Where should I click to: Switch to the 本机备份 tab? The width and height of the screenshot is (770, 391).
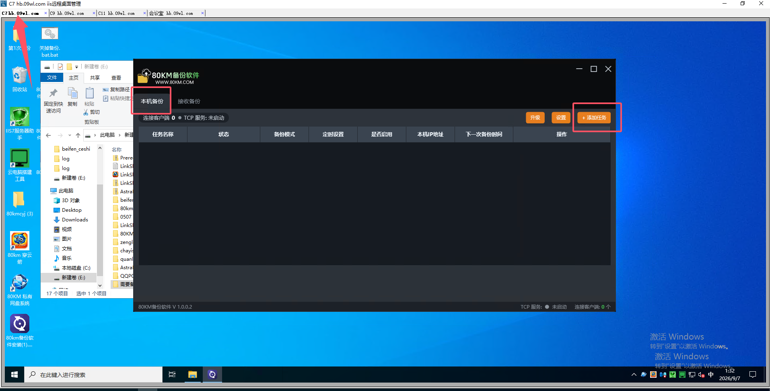pos(152,101)
